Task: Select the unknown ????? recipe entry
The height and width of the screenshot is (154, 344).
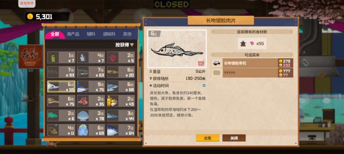Action: [x=252, y=73]
